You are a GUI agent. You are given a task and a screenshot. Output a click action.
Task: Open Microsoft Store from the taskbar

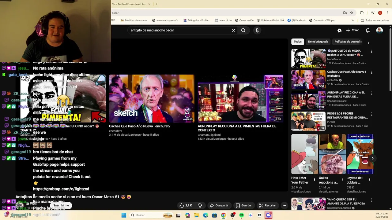coord(214,215)
